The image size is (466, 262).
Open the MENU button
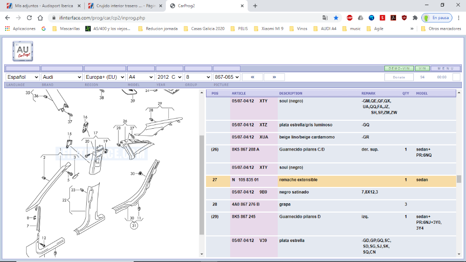445,69
